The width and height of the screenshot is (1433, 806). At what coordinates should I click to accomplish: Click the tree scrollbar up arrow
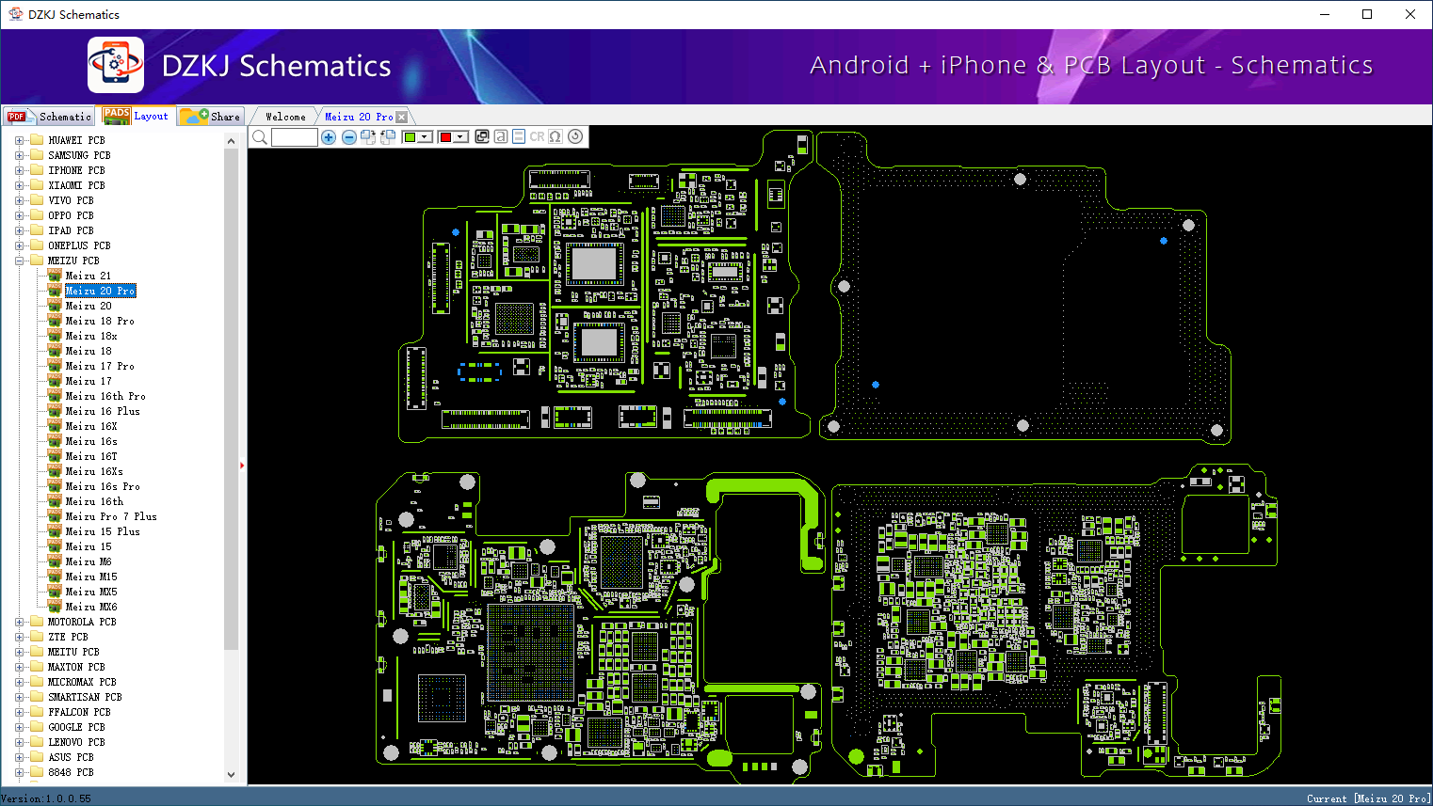pos(232,141)
